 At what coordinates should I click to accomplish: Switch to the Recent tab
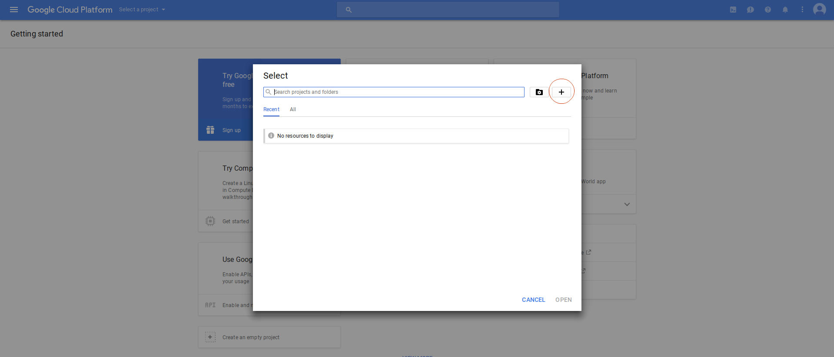pos(271,109)
